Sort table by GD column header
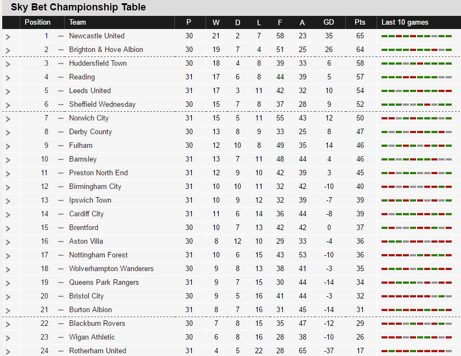This screenshot has height=356, width=461. coord(329,22)
